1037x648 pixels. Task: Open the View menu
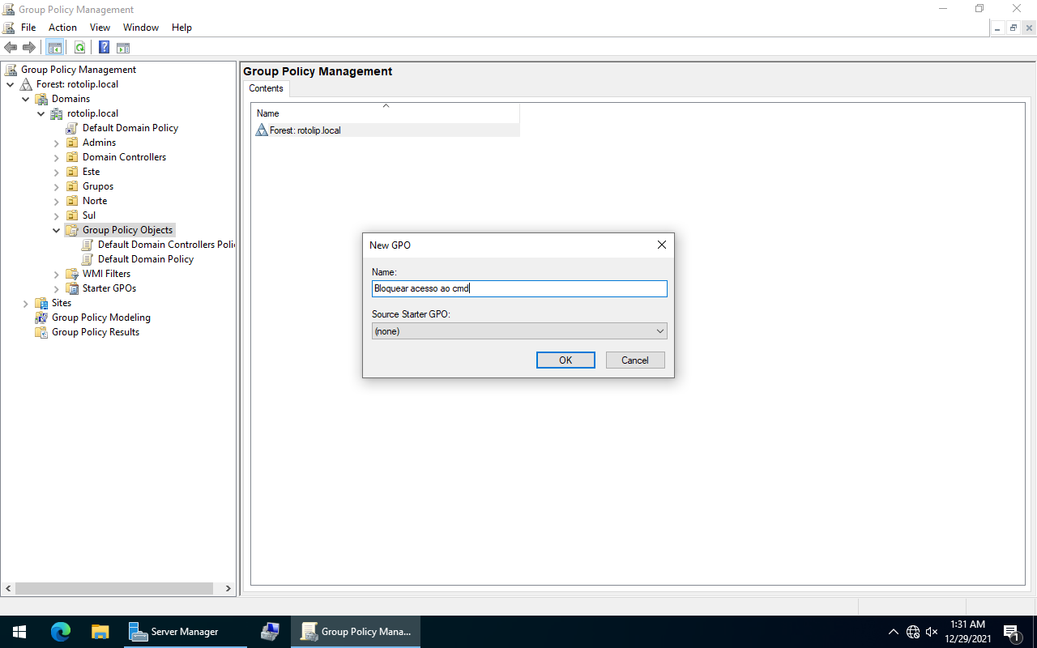tap(100, 28)
